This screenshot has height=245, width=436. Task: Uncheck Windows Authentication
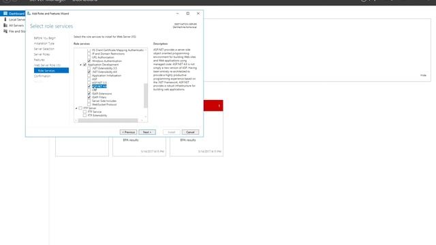89,61
